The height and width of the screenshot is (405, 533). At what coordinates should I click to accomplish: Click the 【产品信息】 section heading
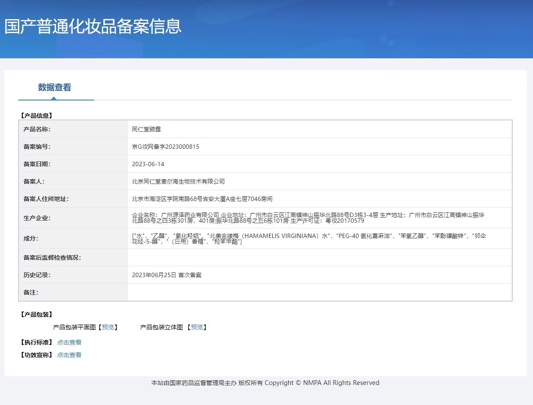point(36,116)
